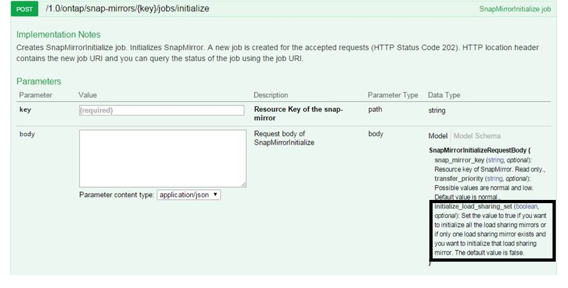This screenshot has width=568, height=288.
Task: Click the bold key parameter label
Action: (x=25, y=110)
